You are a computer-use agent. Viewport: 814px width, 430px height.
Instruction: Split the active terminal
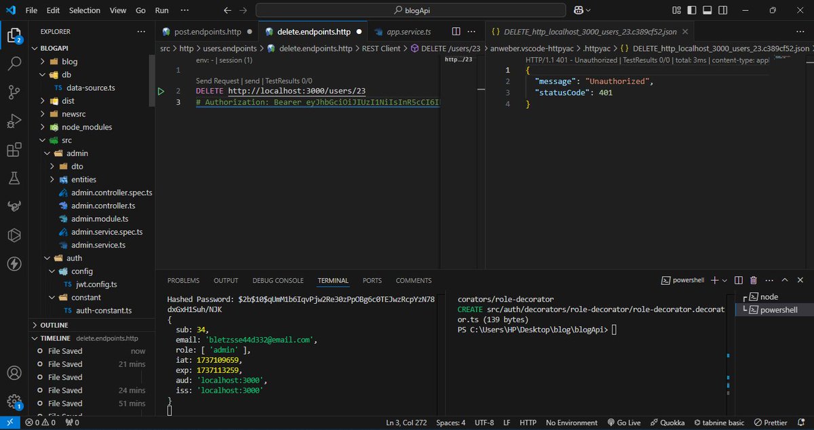click(x=738, y=280)
